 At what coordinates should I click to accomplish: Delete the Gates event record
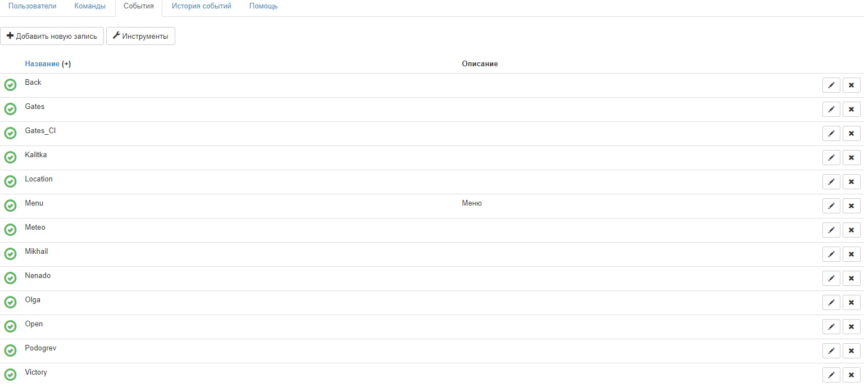pyautogui.click(x=851, y=110)
